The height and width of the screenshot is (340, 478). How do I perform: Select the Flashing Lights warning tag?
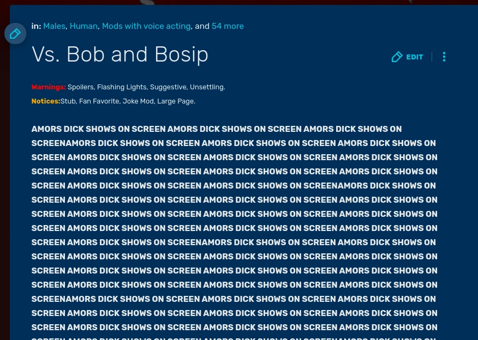[122, 87]
